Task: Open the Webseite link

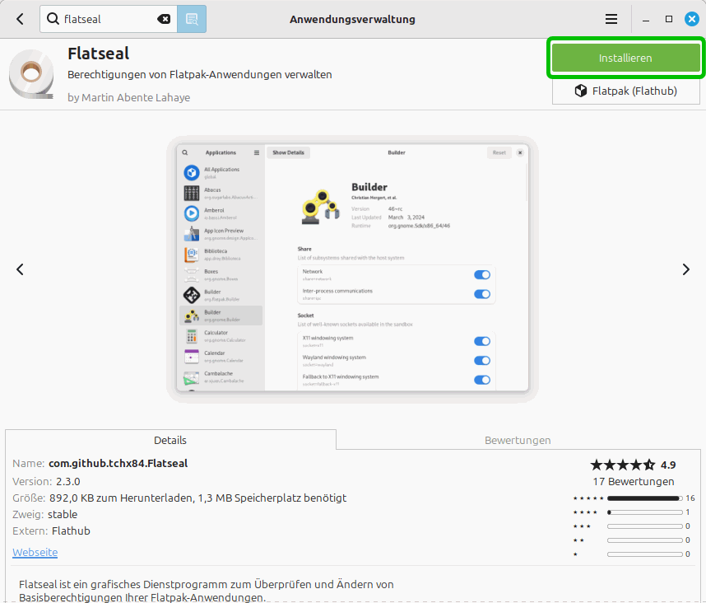Action: click(35, 552)
